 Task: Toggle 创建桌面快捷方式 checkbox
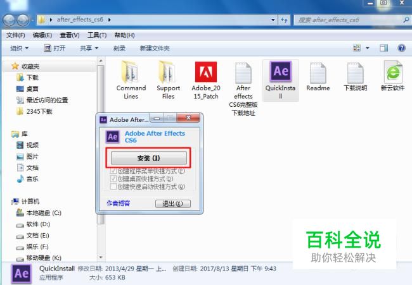coord(113,179)
